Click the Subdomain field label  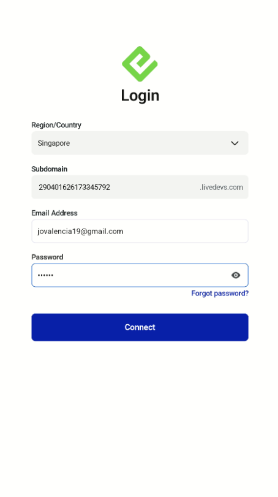50,169
